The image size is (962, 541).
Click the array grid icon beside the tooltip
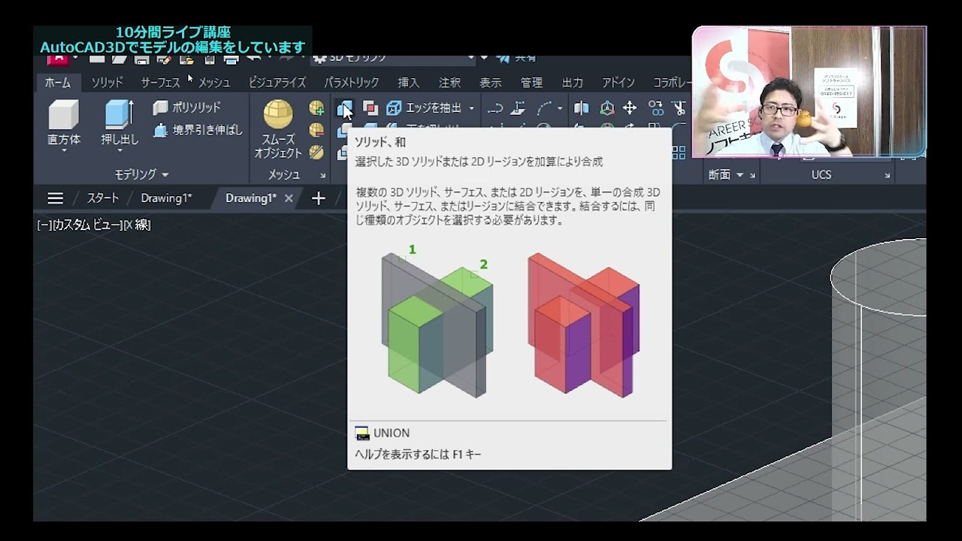point(679,152)
